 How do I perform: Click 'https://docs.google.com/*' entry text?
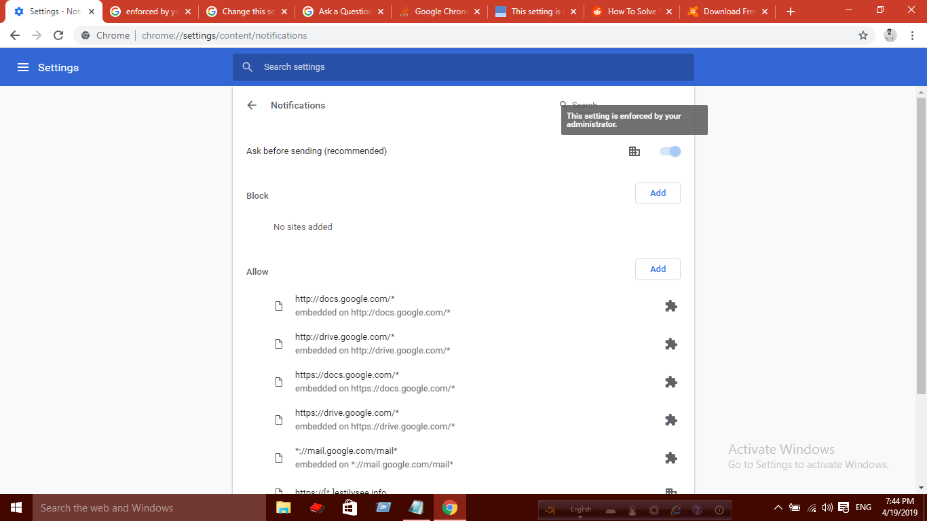click(x=347, y=375)
